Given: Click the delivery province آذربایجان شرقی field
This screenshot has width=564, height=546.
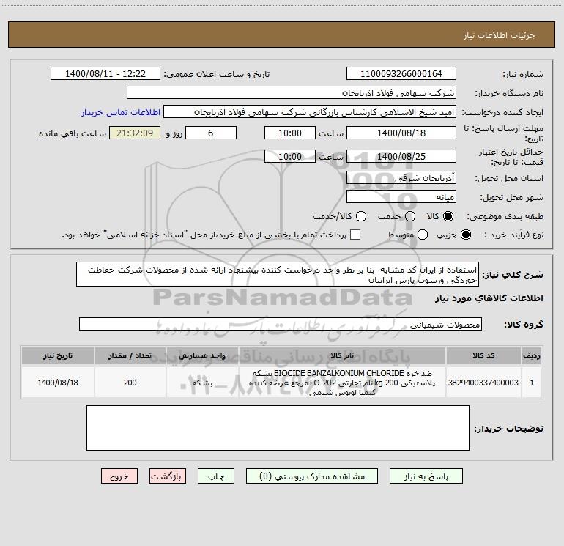Looking at the screenshot, I should click(401, 177).
